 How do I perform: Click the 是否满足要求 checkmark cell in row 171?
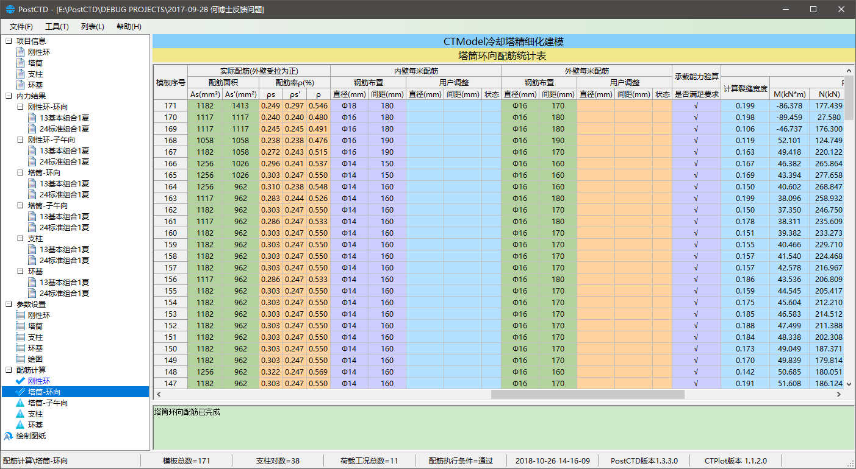[696, 106]
